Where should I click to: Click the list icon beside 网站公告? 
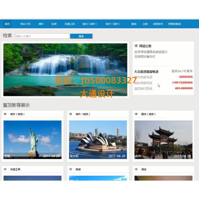[136, 46]
